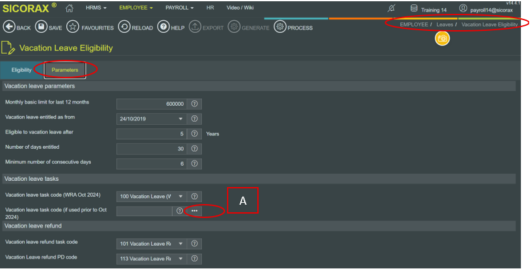Click the EMPLOYEE breadcrumb link
Screen dimensions: 531x269
pyautogui.click(x=414, y=25)
